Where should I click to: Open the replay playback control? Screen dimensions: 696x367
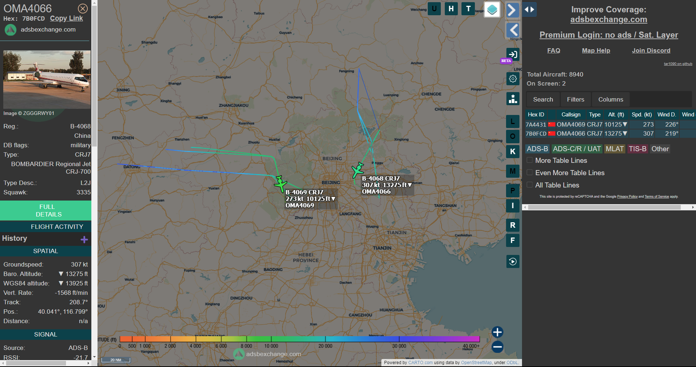(x=513, y=261)
